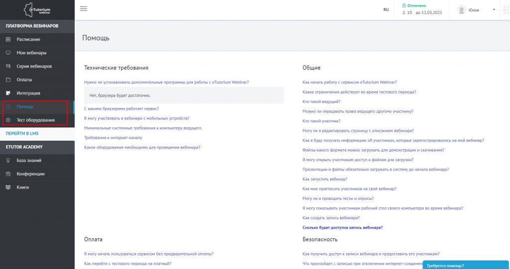Click the lightbulb icon beside База знаний
Screen dimensions: 510x269
click(x=8, y=161)
